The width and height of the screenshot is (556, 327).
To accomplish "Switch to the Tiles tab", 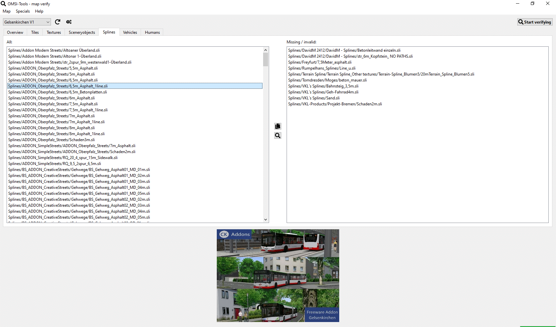I will coord(35,32).
